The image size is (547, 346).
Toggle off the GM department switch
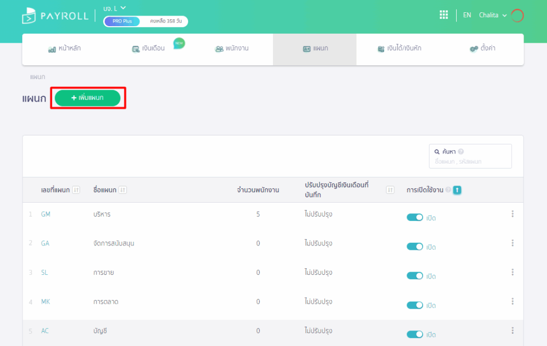coord(415,218)
